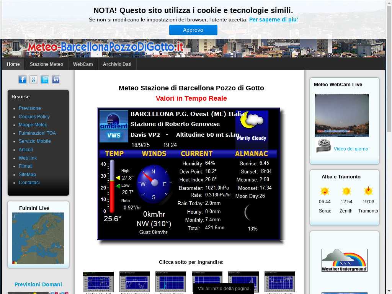Viewport: 392px width, 294px height.
Task: Open the Facebook social icon
Action: pyautogui.click(x=23, y=80)
